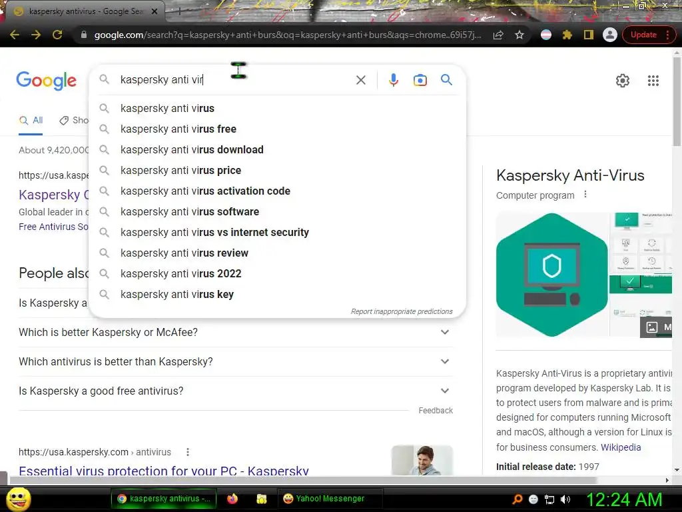Go to the Google logo homepage
This screenshot has height=512, width=682.
(47, 81)
